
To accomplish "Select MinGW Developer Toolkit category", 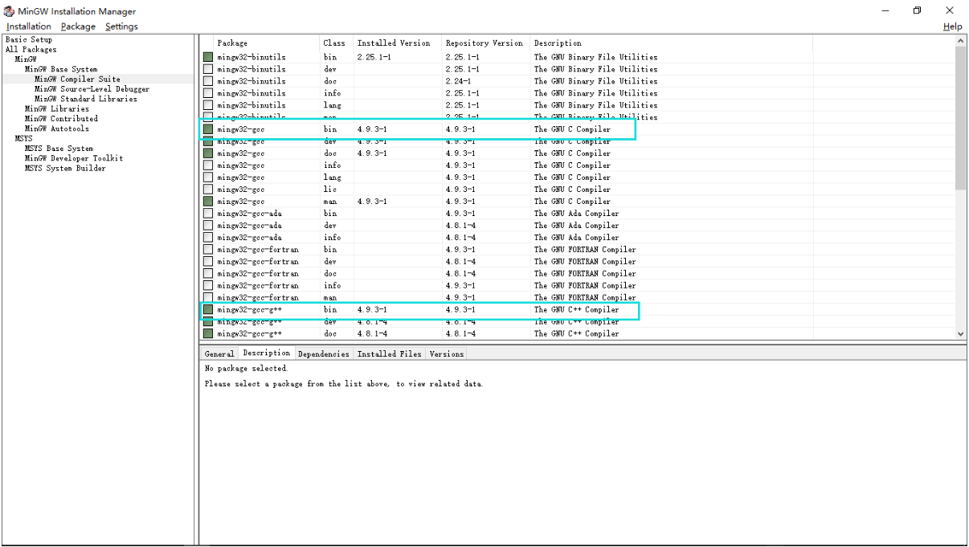I will click(x=74, y=158).
